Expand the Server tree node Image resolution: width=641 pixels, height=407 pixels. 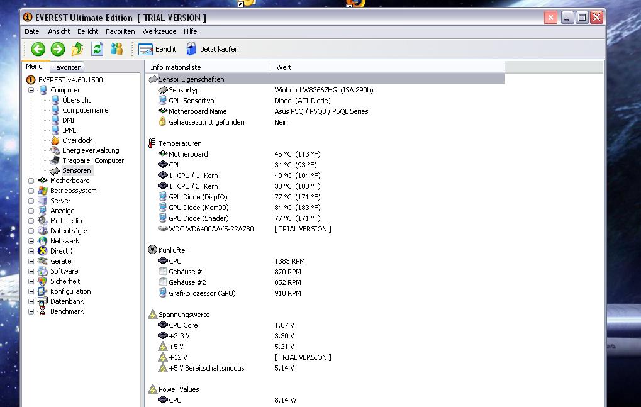coord(31,201)
